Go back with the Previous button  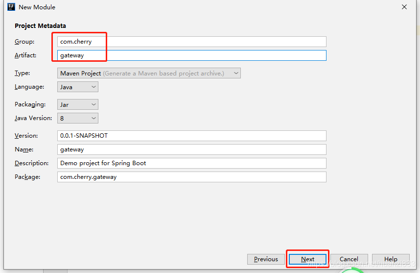(266, 259)
